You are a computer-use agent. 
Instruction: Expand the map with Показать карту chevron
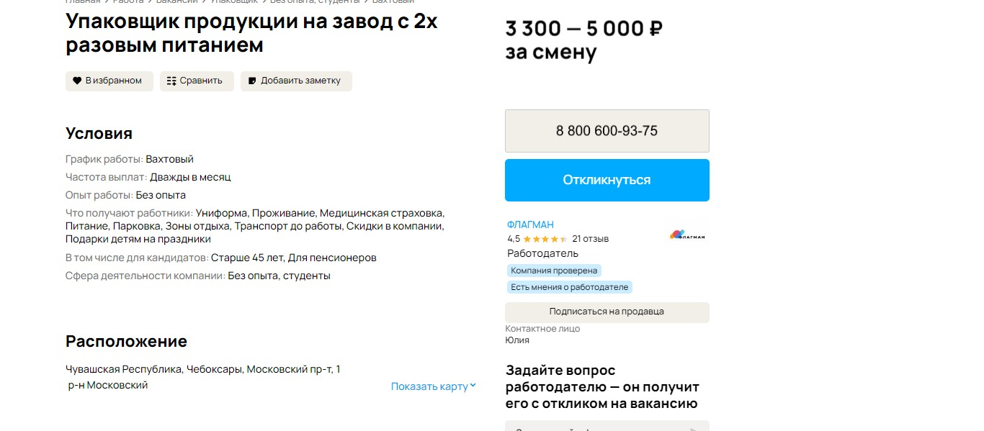[473, 386]
